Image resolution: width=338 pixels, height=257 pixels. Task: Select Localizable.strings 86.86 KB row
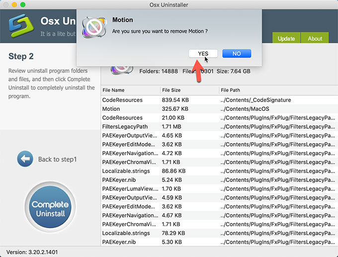[x=219, y=171]
